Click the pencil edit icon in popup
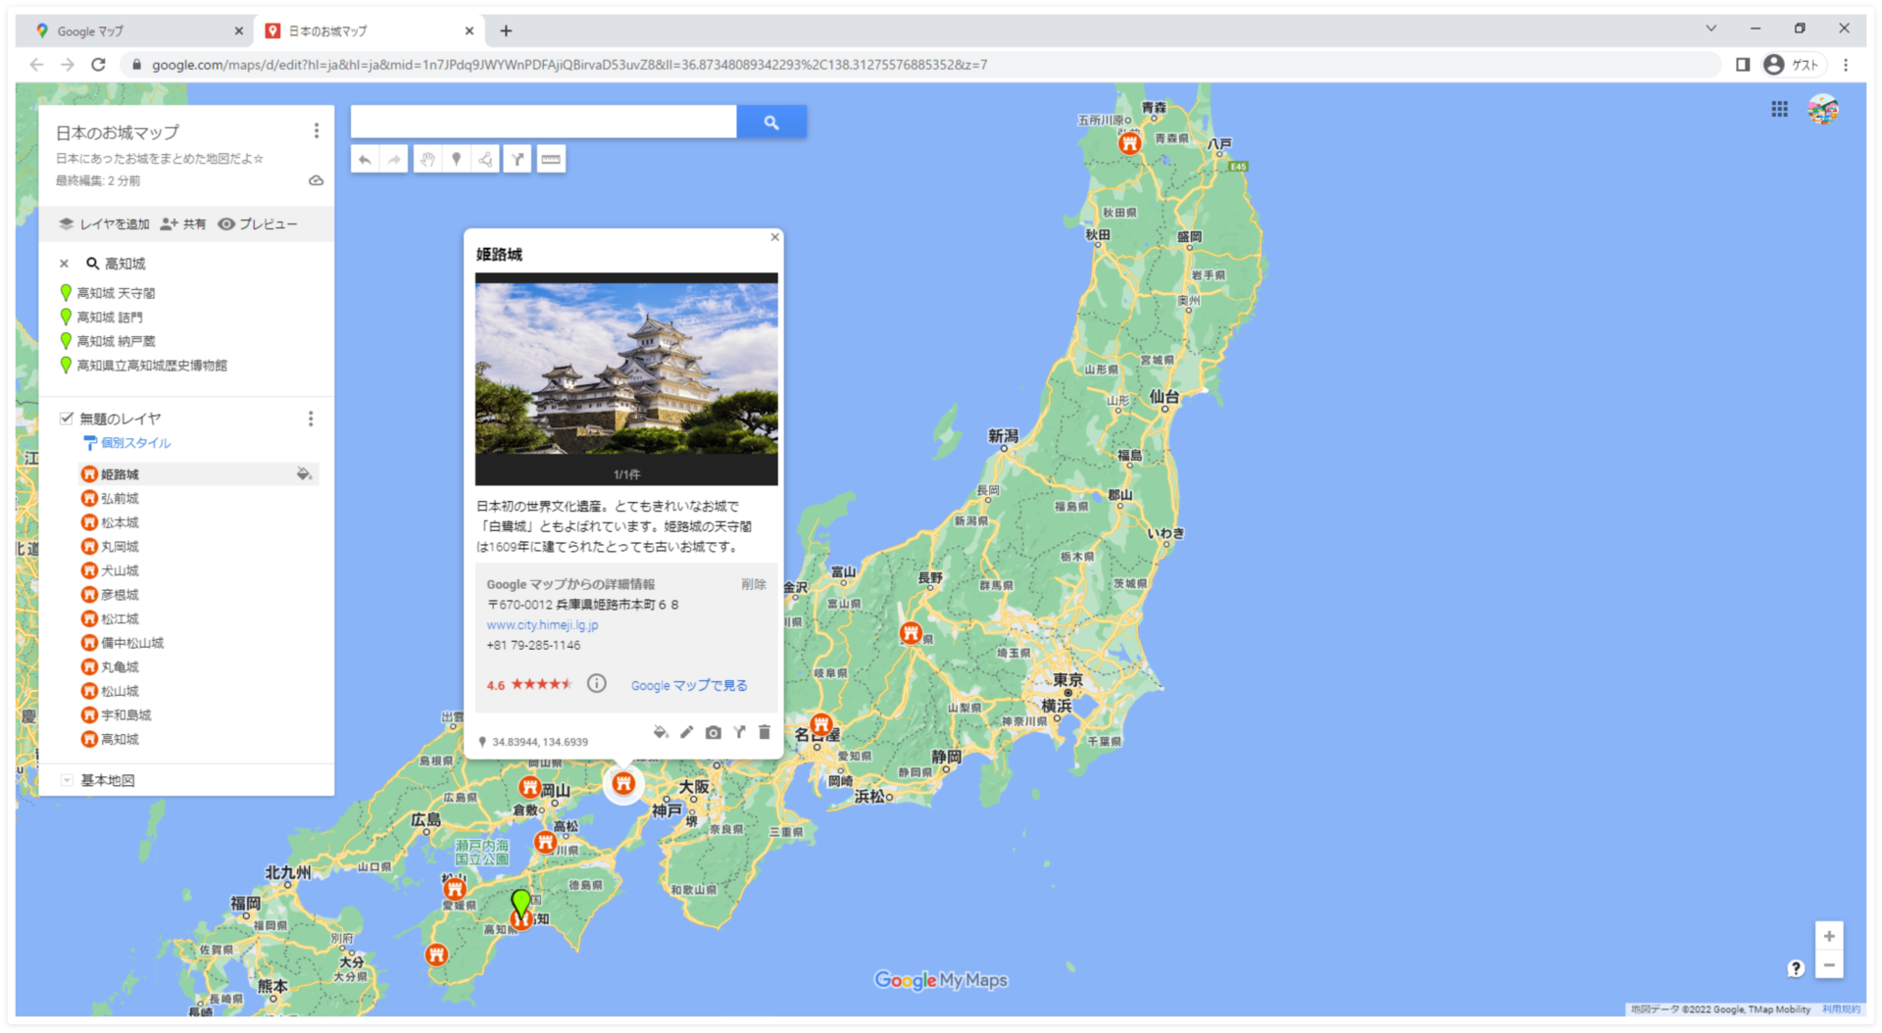This screenshot has height=1033, width=1882. [x=687, y=732]
